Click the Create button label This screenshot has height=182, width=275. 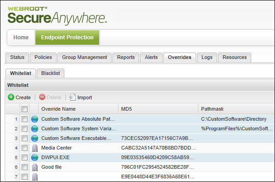(23, 97)
